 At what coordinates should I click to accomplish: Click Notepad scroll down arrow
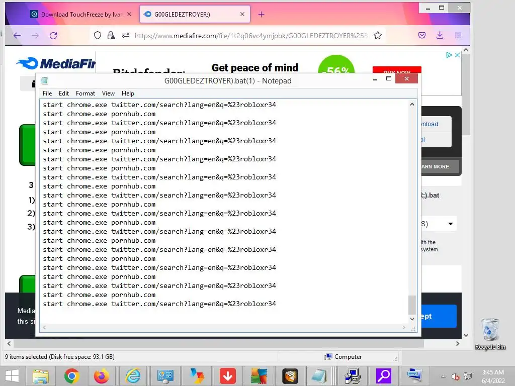(x=412, y=319)
